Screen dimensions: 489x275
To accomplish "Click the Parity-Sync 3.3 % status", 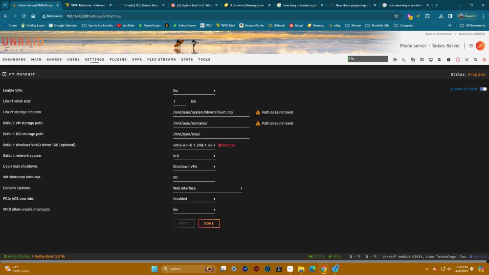I will coord(49,256).
